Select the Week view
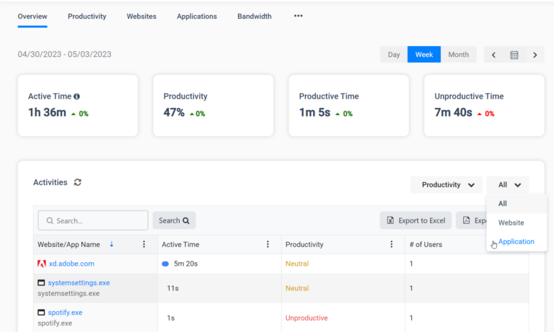This screenshot has width=554, height=332. tap(424, 55)
